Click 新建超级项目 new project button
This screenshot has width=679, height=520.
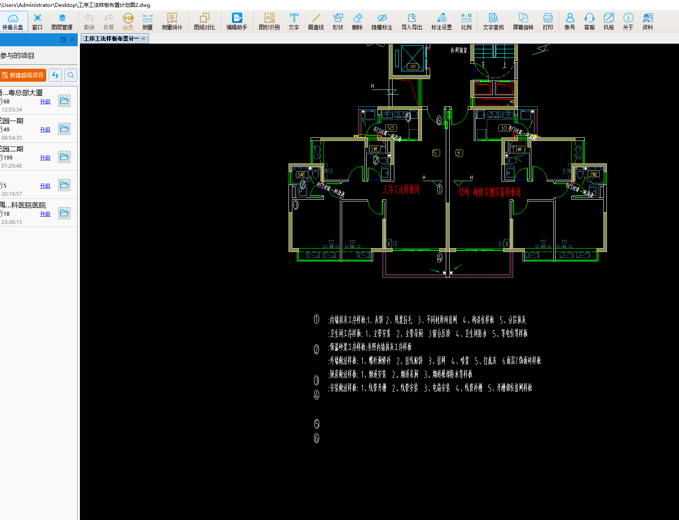tap(23, 75)
